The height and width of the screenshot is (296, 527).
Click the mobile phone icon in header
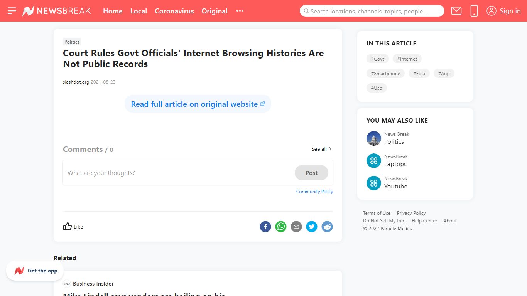point(474,11)
